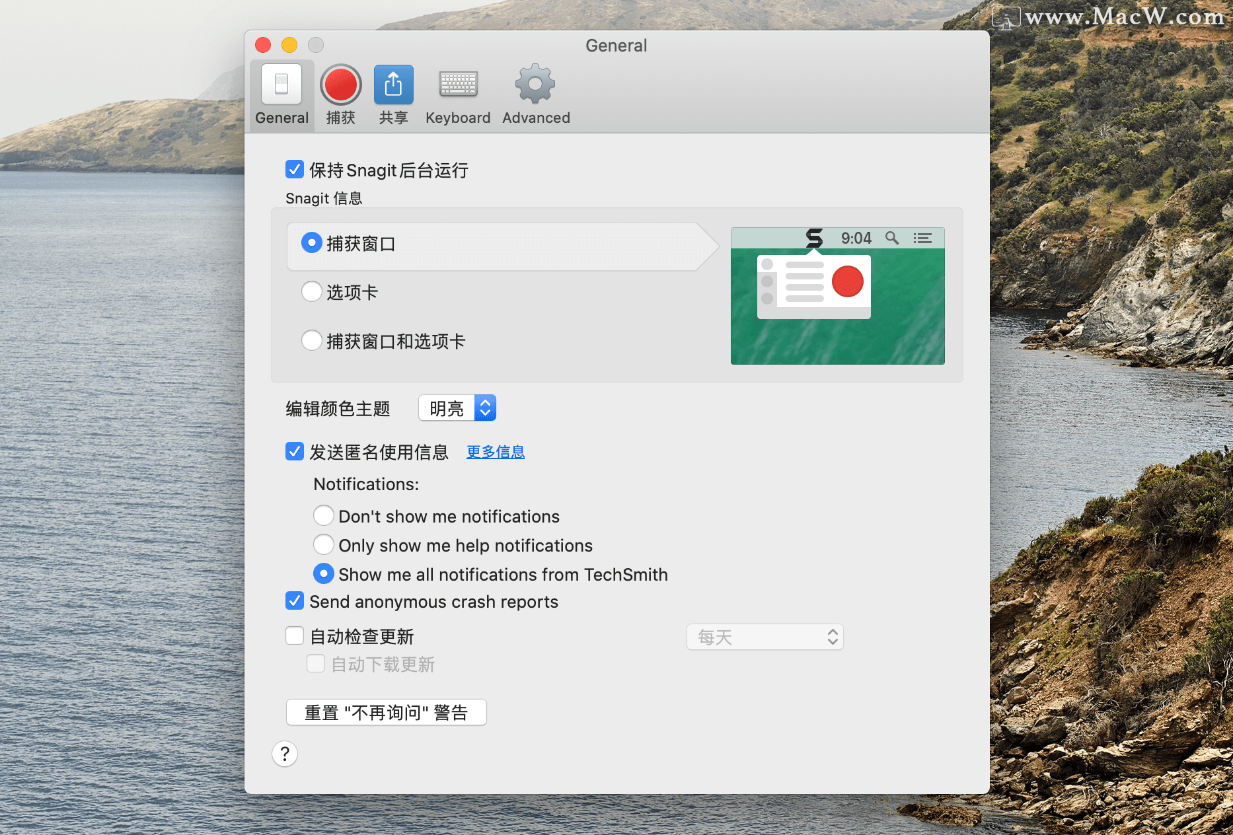1233x835 pixels.
Task: Open the General preferences icon
Action: pyautogui.click(x=281, y=85)
